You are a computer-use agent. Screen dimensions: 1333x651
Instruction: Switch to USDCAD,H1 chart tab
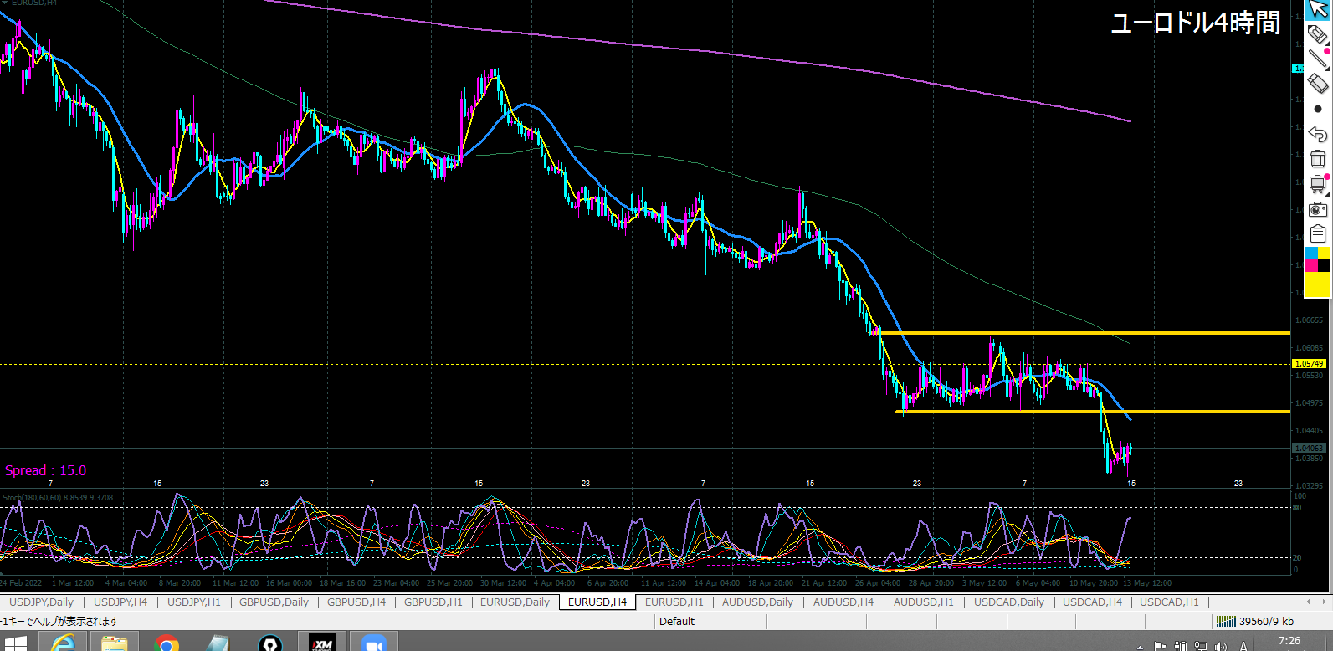1170,602
